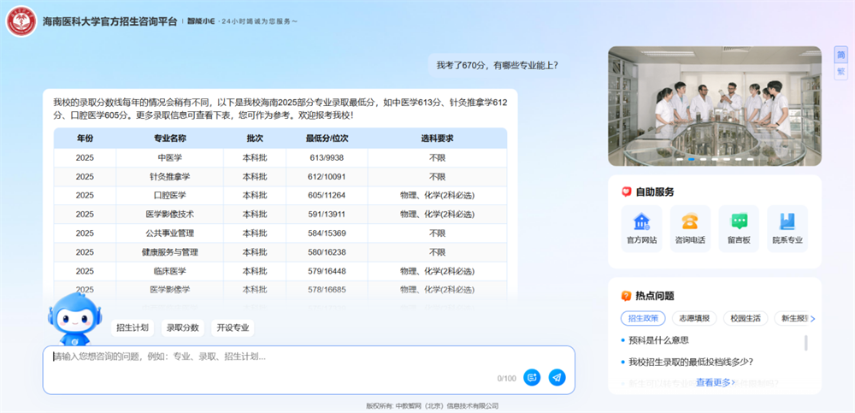Select the 招生政策 tab
The image size is (855, 413).
pos(642,318)
